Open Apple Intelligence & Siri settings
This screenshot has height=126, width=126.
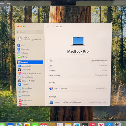(29, 73)
